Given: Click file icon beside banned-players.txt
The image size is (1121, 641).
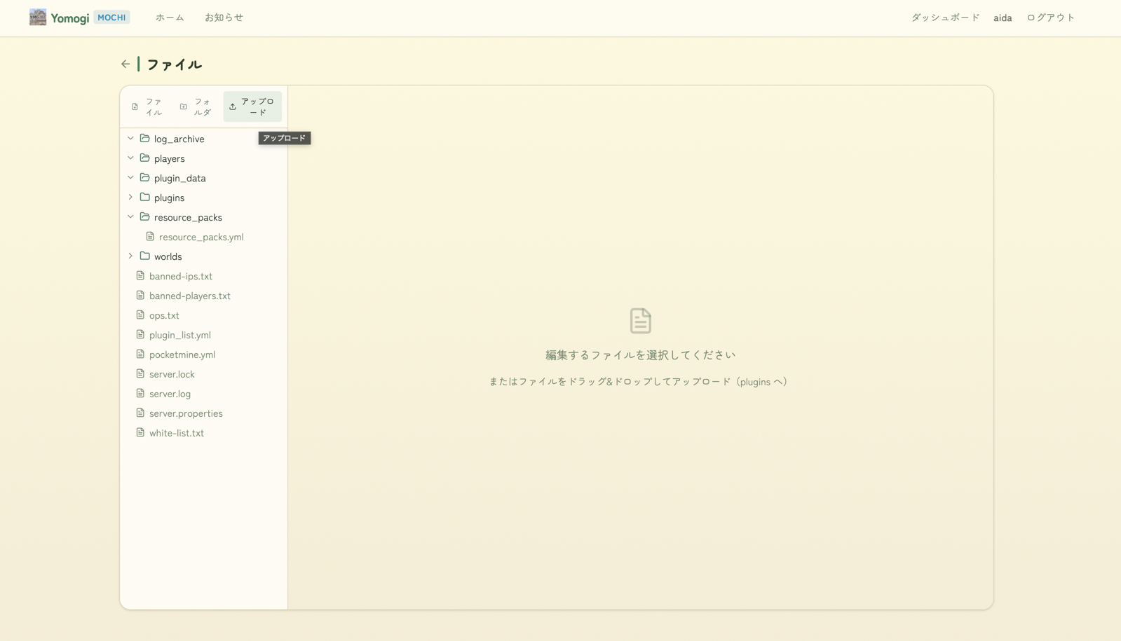Looking at the screenshot, I should pos(140,296).
